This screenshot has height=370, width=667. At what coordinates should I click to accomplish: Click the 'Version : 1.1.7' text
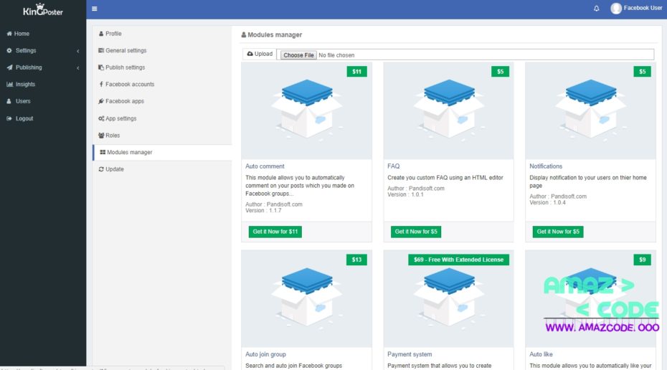(263, 211)
